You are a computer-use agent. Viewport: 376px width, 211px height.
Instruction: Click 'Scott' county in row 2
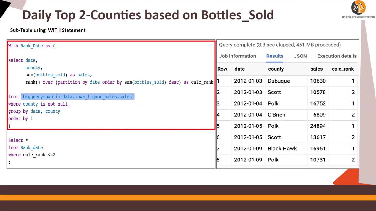coord(274,92)
